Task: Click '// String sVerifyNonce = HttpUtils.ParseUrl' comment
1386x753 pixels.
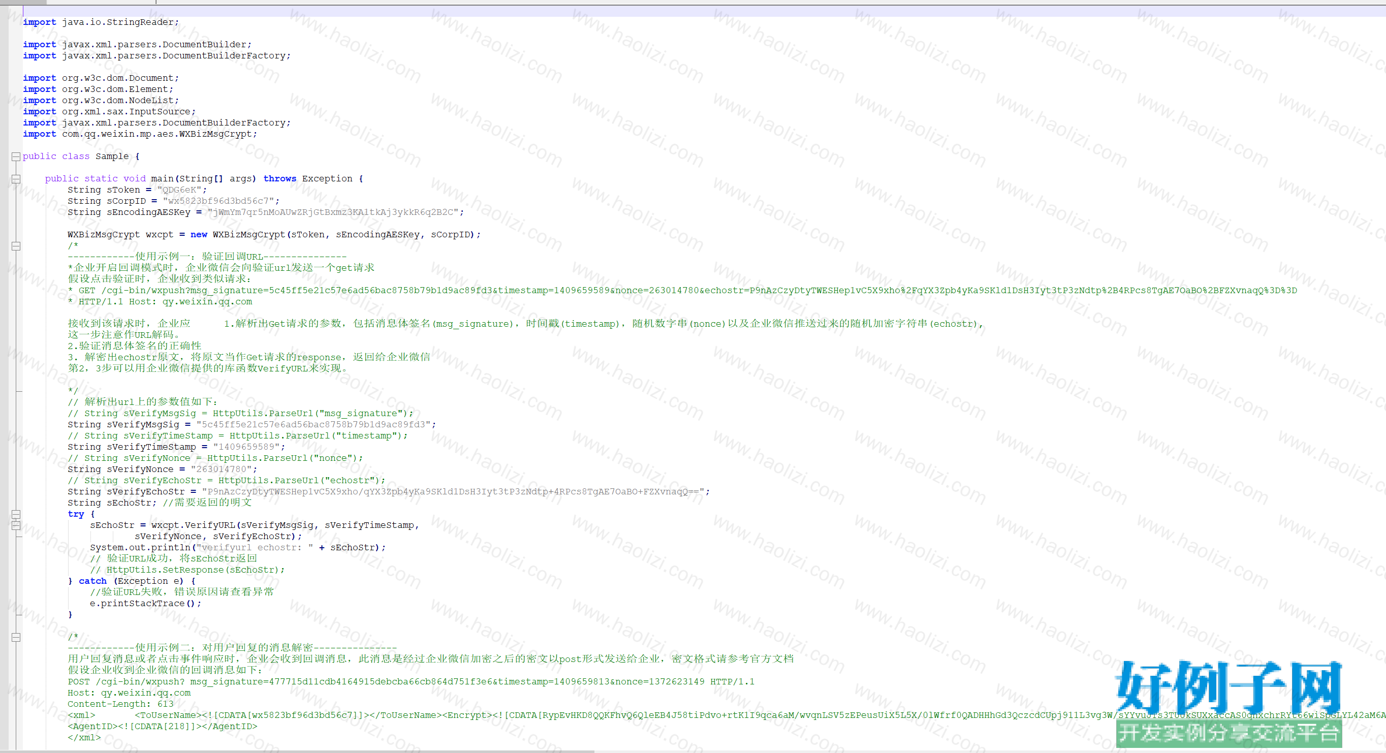Action: 215,458
